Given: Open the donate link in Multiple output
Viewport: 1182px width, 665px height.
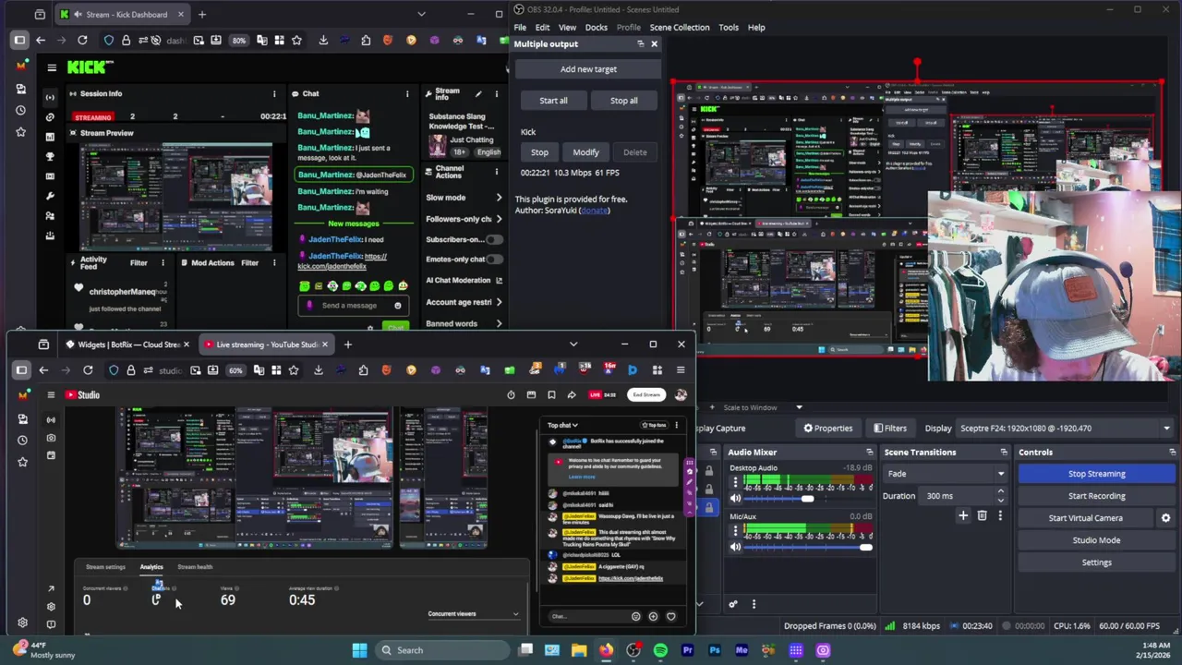Looking at the screenshot, I should click(x=594, y=211).
